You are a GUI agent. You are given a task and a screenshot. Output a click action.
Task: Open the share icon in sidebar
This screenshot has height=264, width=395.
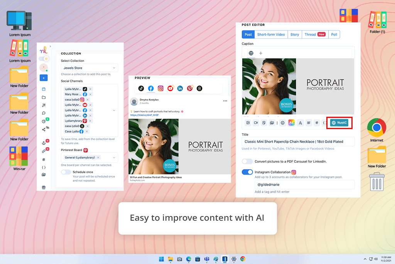(44, 129)
